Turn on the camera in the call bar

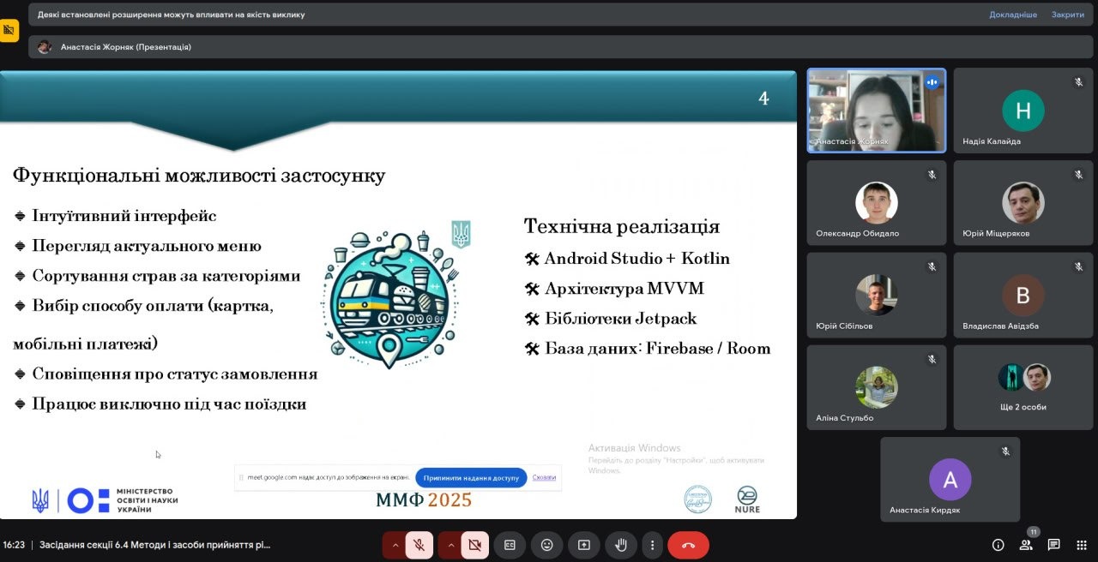[x=474, y=545]
